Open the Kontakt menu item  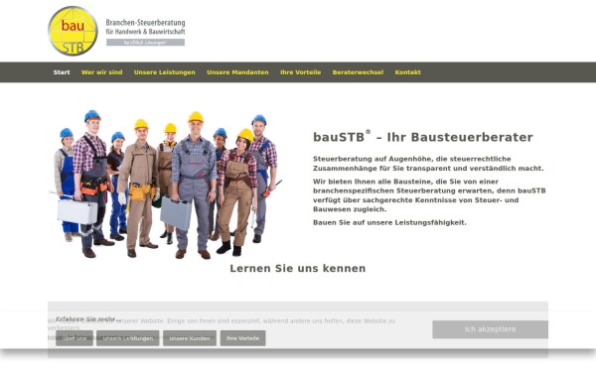[408, 72]
